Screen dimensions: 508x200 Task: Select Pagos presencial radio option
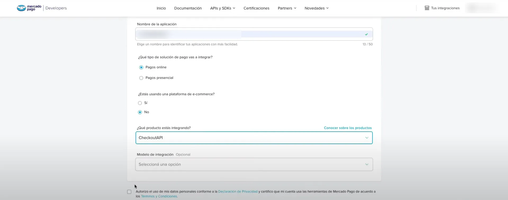click(x=141, y=78)
